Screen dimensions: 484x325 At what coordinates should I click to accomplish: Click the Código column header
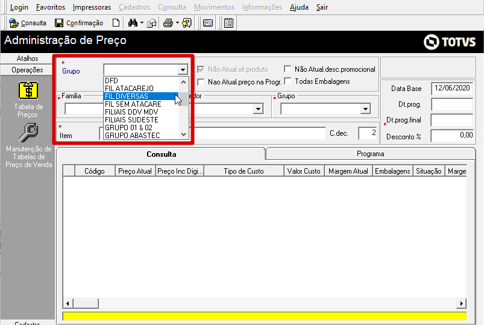95,171
